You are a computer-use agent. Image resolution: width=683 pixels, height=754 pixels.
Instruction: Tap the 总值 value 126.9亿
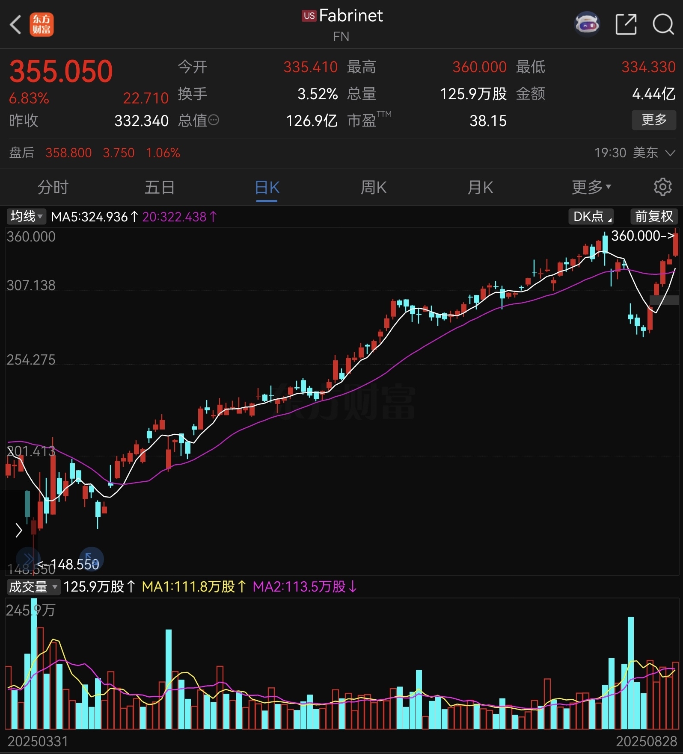pyautogui.click(x=312, y=121)
